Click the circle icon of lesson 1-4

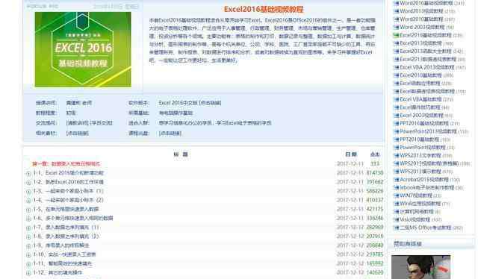pos(28,201)
